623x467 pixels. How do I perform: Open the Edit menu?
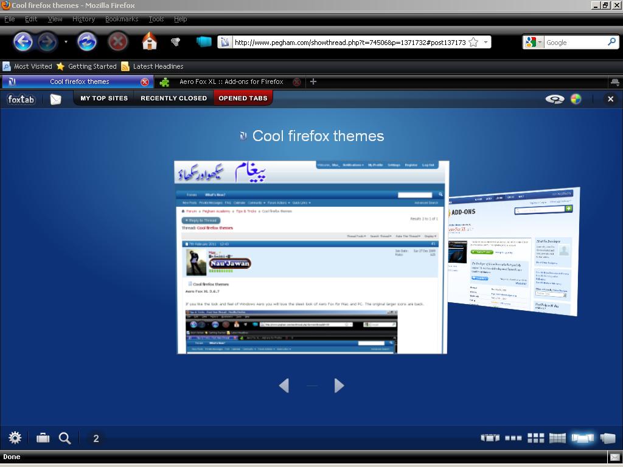pyautogui.click(x=31, y=19)
